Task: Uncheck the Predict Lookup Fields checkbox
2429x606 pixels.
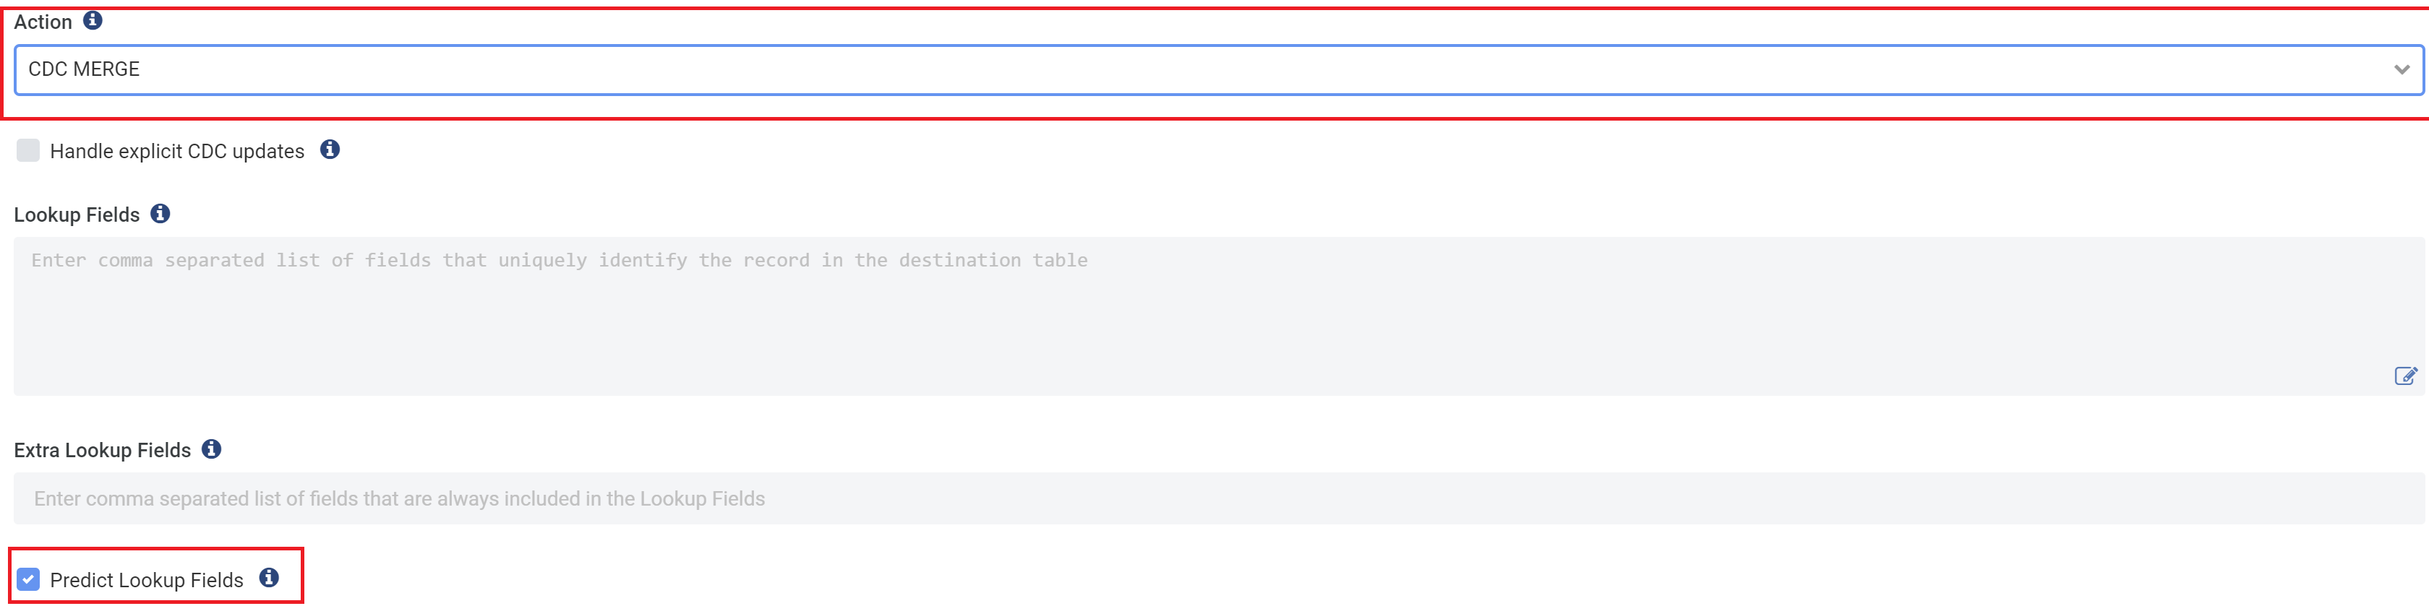Action: click(x=28, y=579)
